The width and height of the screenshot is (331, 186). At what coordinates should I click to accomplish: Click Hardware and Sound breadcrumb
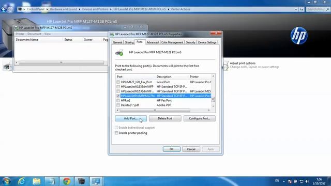click(x=63, y=9)
